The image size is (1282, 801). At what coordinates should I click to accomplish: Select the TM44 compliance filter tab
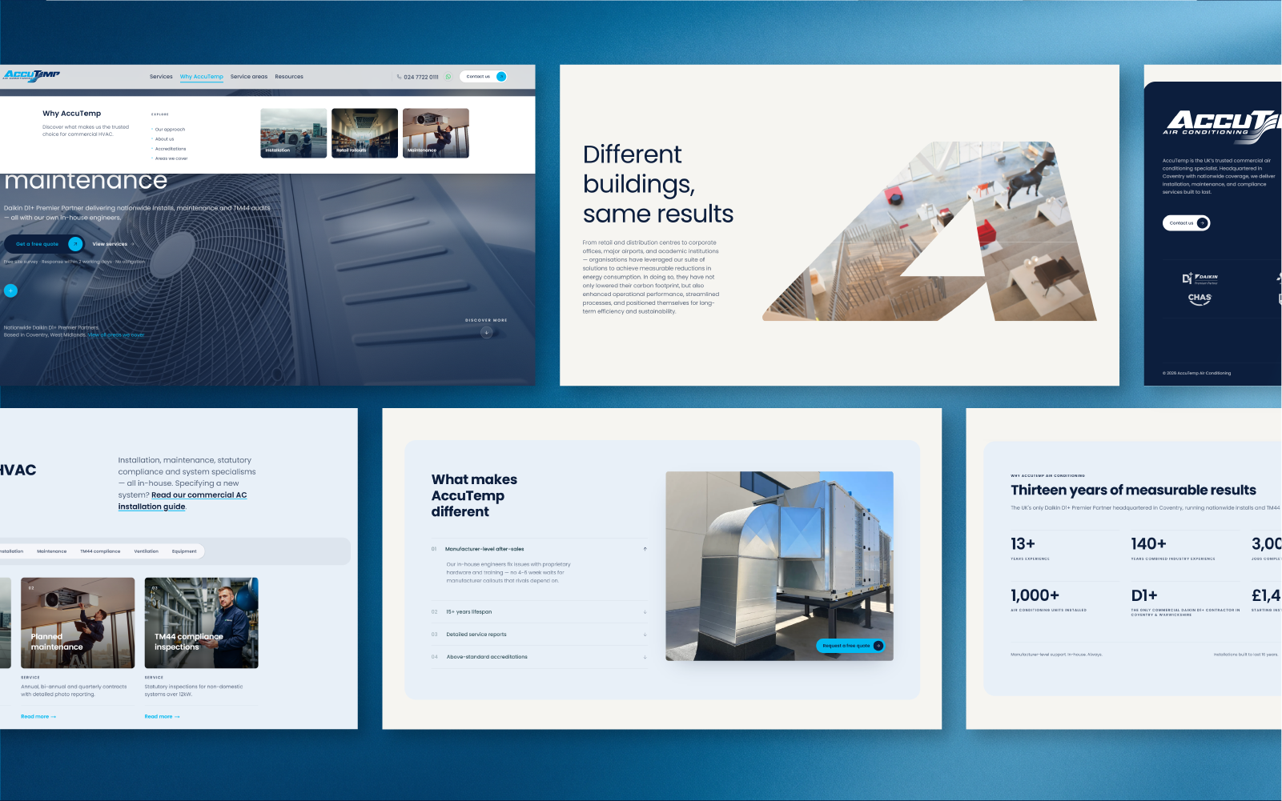pos(100,551)
